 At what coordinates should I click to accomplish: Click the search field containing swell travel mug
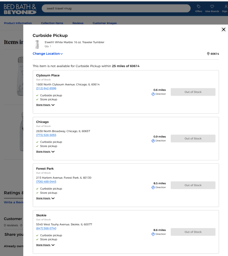coord(116,8)
